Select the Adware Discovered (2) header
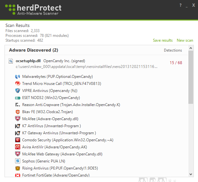Image resolution: width=198 pixels, height=182 pixels. click(x=33, y=50)
